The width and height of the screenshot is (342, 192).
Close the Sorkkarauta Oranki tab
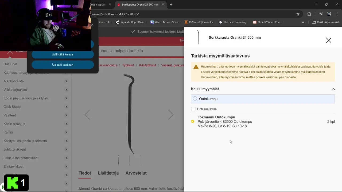[163, 5]
